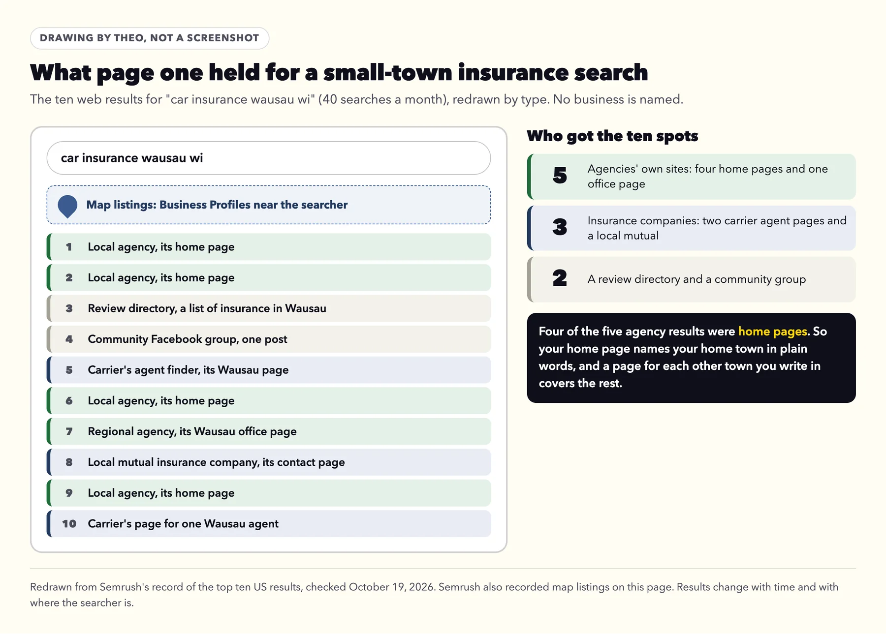Screen dimensions: 886x634
Task: Select the 'review directory and a community group' card
Action: tap(691, 279)
